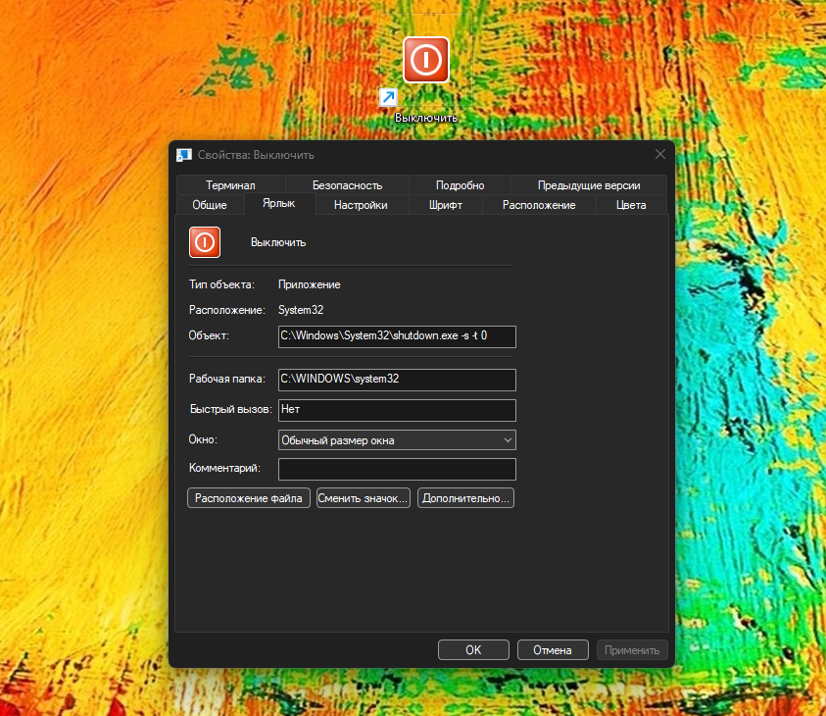826x716 pixels.
Task: Select the Цвета tab
Action: pyautogui.click(x=631, y=205)
